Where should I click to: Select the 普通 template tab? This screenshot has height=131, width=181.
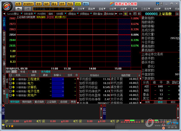(x=34, y=72)
